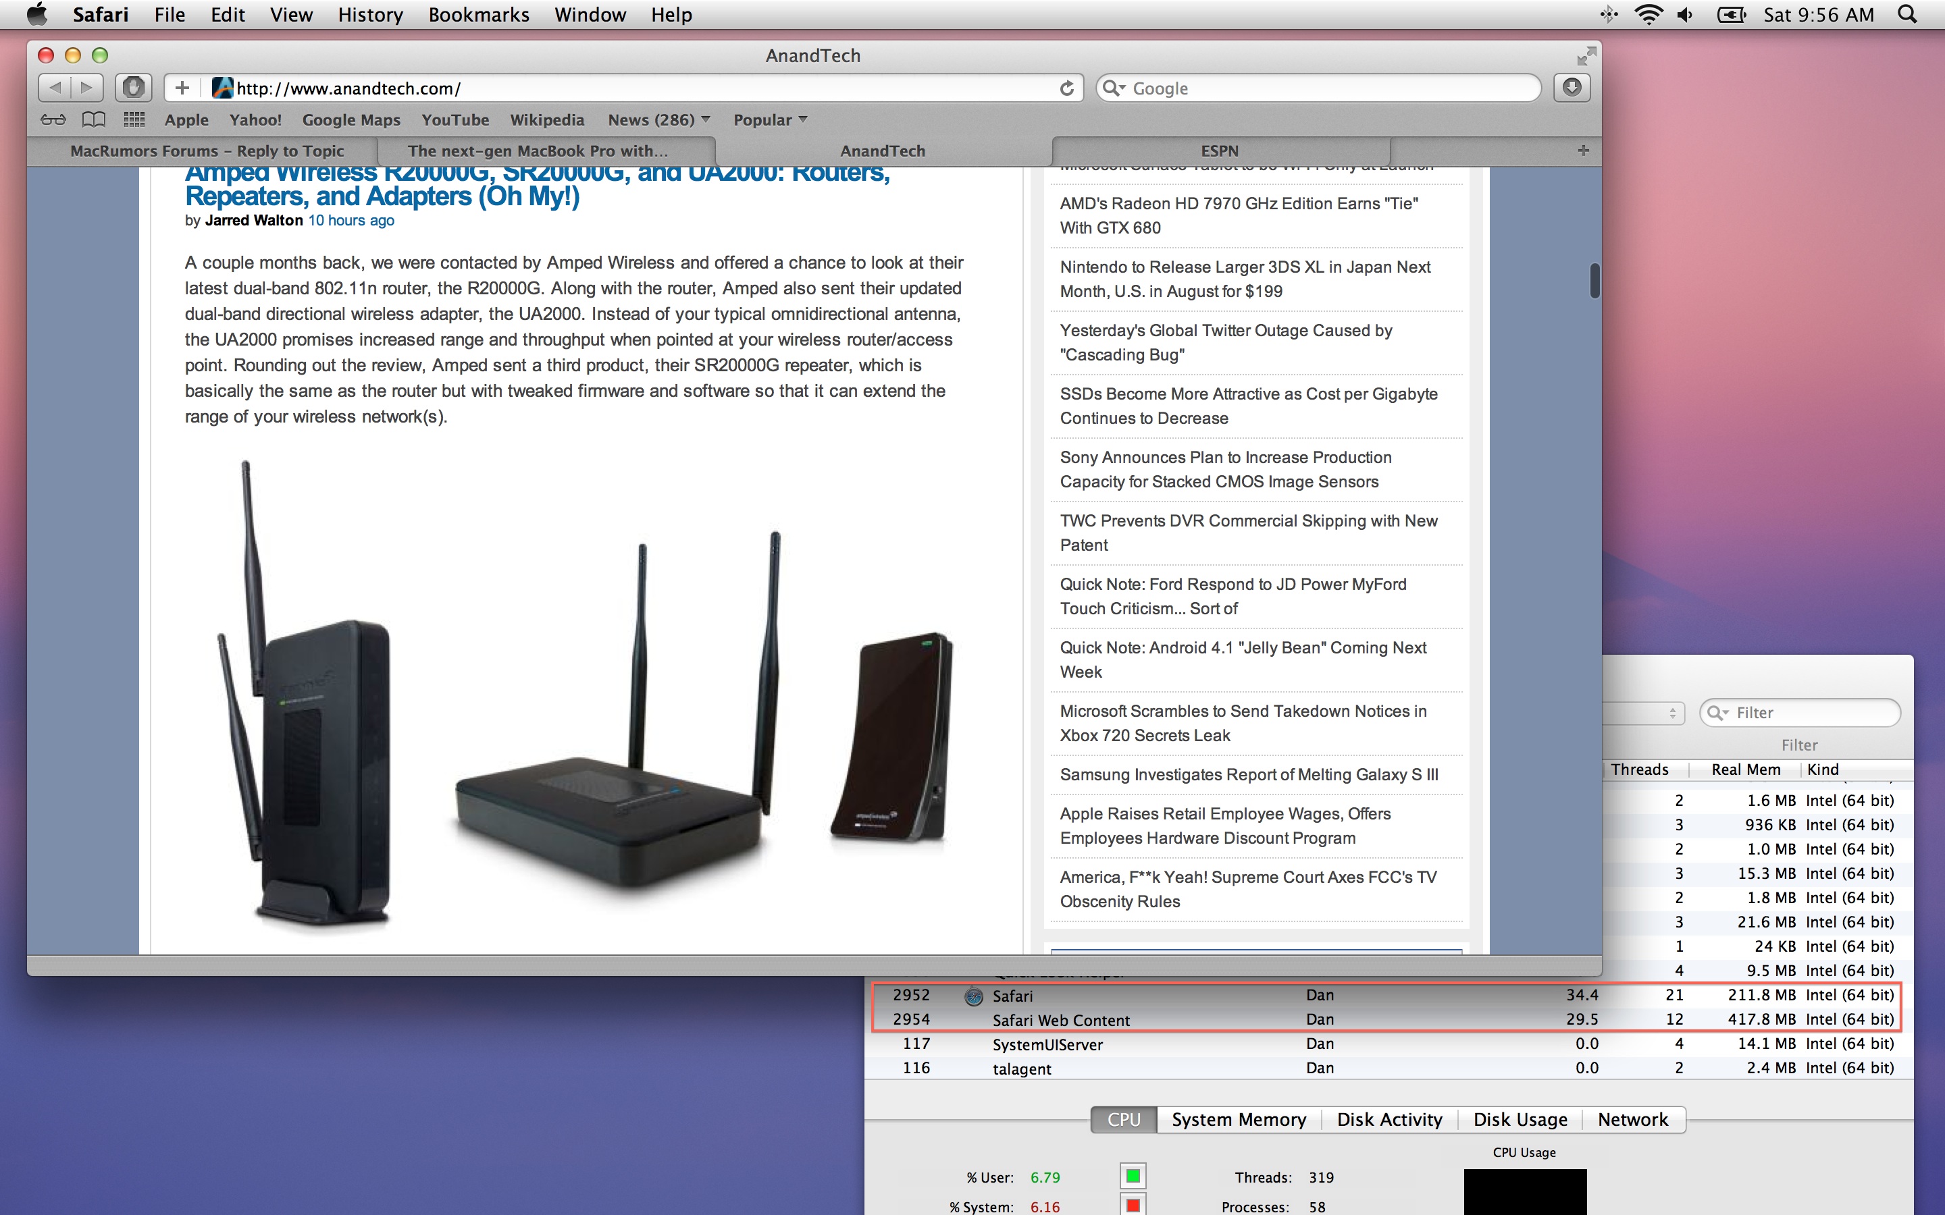Select the System Memory tab in Activity Monitor
This screenshot has width=1945, height=1215.
coord(1239,1119)
